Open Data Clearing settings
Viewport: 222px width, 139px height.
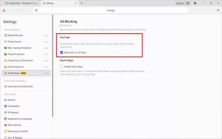[x=26, y=125]
